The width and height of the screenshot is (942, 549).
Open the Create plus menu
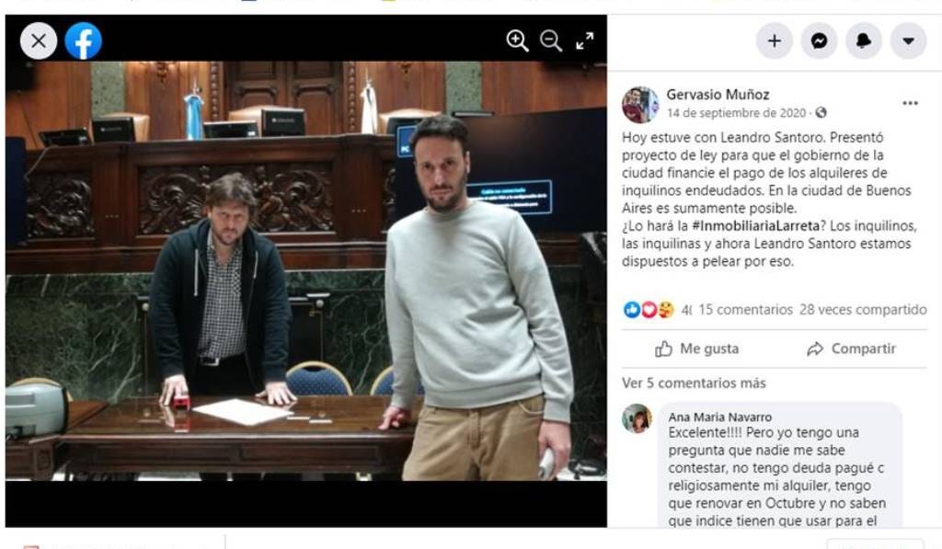click(x=775, y=40)
